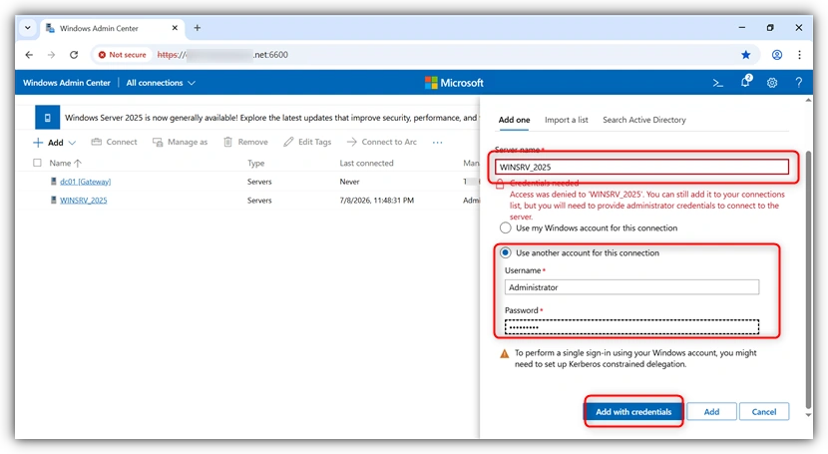This screenshot has width=828, height=454.
Task: Click the Cancel button
Action: pyautogui.click(x=763, y=412)
